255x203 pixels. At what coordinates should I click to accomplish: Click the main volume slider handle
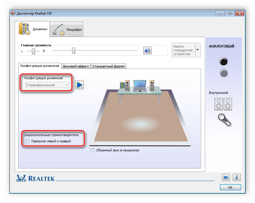pyautogui.click(x=74, y=51)
